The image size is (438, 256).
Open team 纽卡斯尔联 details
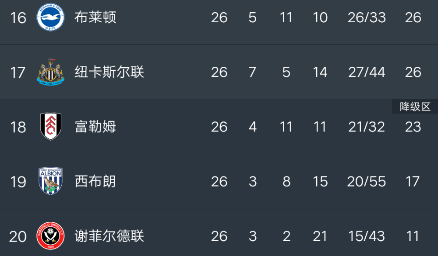[x=109, y=72]
